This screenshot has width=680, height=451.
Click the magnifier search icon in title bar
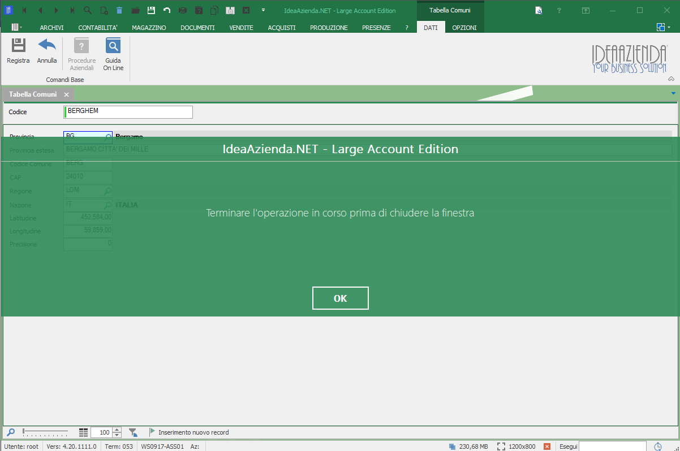88,10
